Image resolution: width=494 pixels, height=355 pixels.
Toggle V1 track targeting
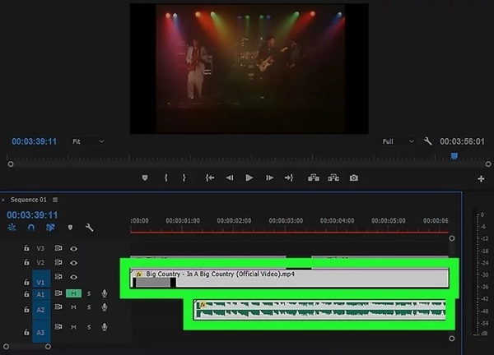point(41,279)
